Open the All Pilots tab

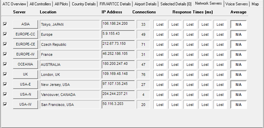[x=61, y=4]
